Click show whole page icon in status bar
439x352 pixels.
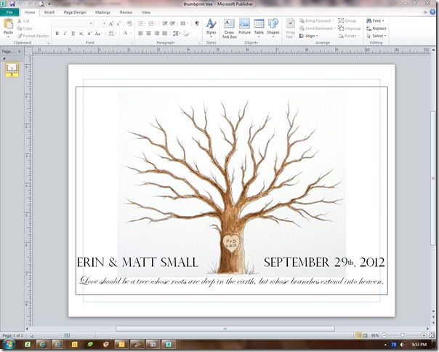pyautogui.click(x=432, y=335)
